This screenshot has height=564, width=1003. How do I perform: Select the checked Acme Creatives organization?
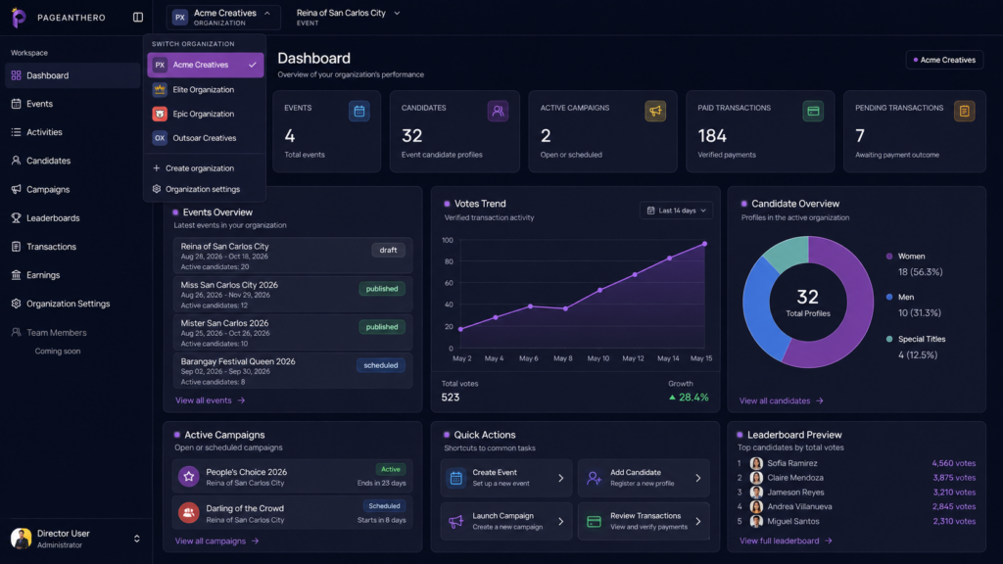(x=206, y=65)
